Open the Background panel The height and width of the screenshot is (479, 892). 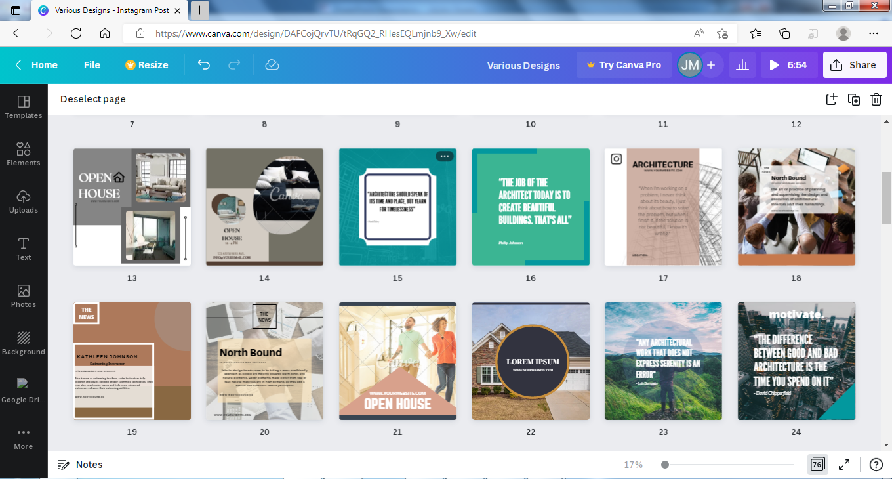pyautogui.click(x=24, y=344)
